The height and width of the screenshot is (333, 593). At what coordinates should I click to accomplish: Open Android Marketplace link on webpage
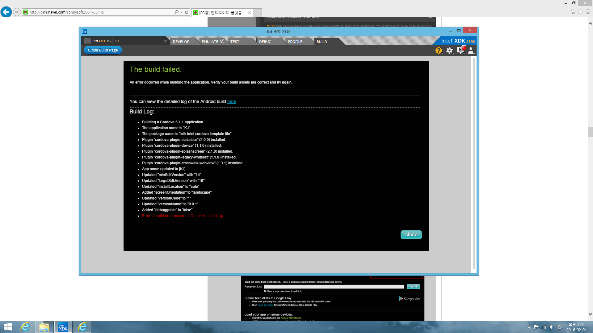[291, 318]
